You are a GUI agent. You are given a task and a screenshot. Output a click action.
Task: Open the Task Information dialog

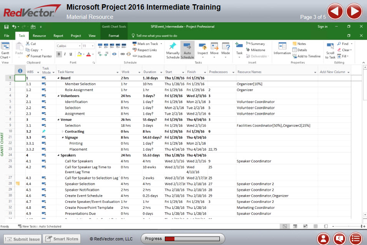point(282,50)
